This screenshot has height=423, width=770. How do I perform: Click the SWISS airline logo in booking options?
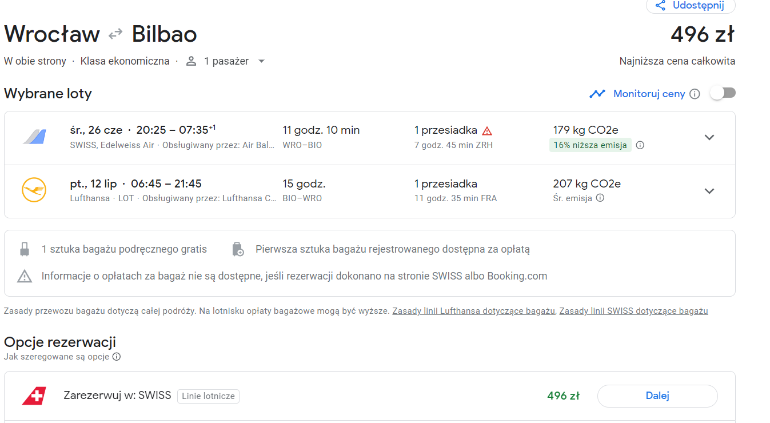pyautogui.click(x=34, y=396)
